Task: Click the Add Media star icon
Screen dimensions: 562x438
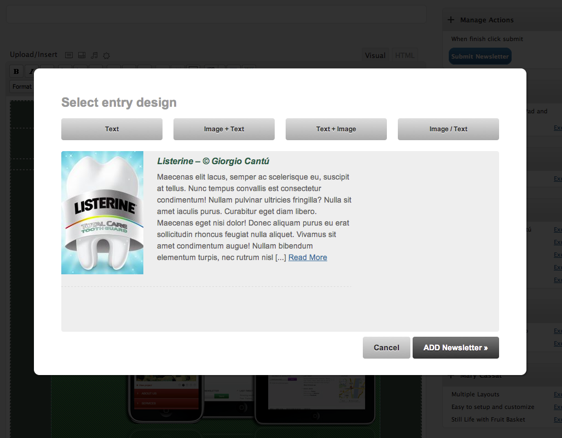Action: 107,55
